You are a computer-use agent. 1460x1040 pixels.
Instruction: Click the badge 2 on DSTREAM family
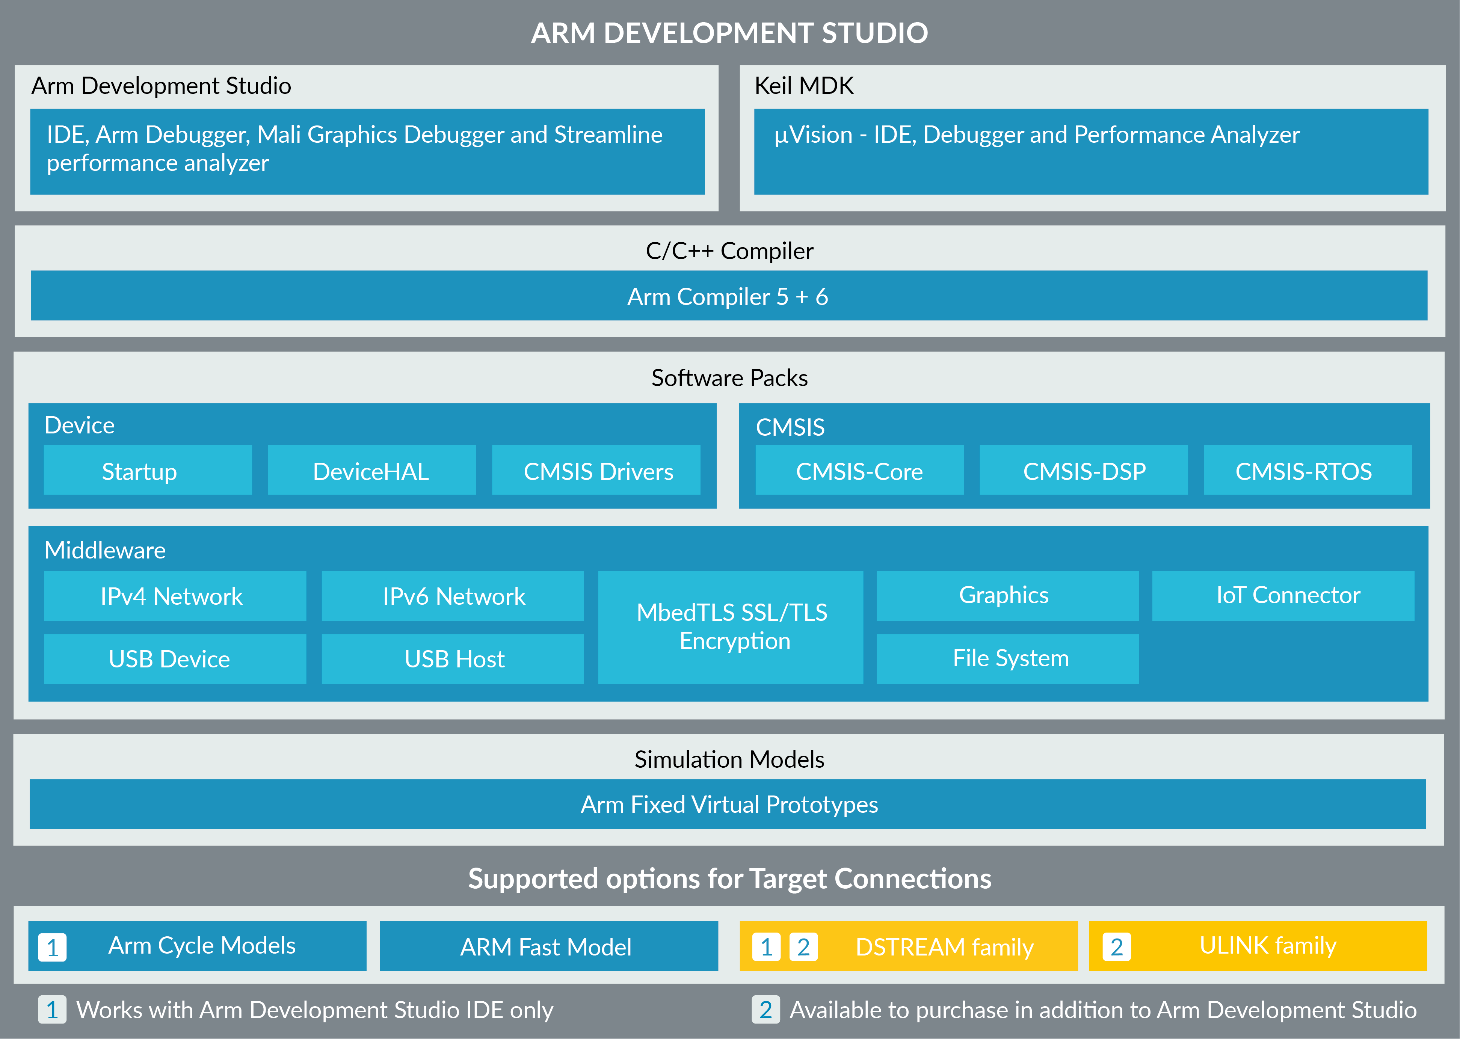(803, 946)
